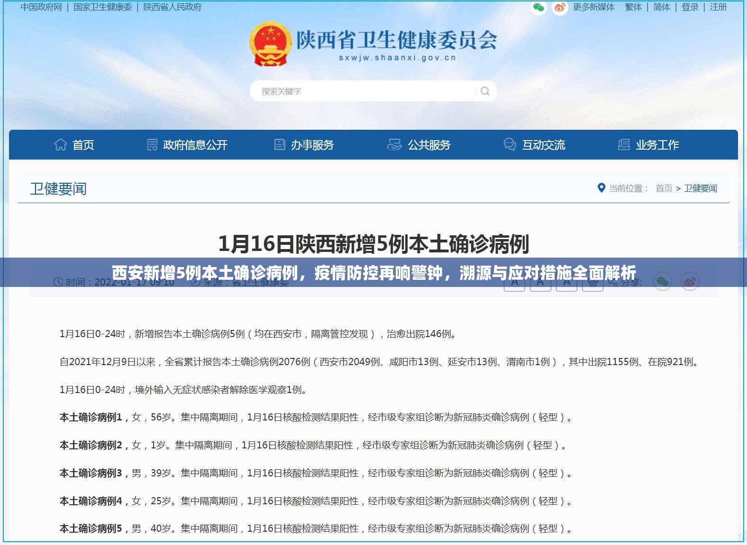The height and width of the screenshot is (545, 747).
Task: Click the 注册 register link
Action: [718, 7]
